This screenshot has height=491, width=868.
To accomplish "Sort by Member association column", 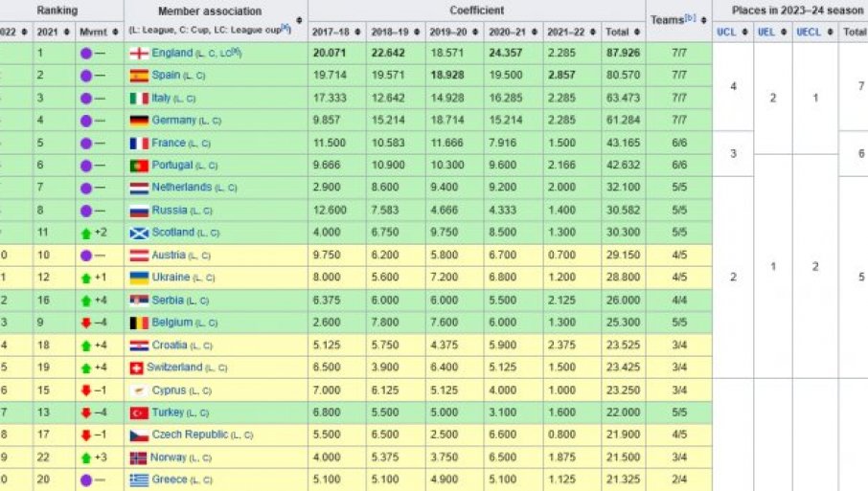I will tap(301, 20).
